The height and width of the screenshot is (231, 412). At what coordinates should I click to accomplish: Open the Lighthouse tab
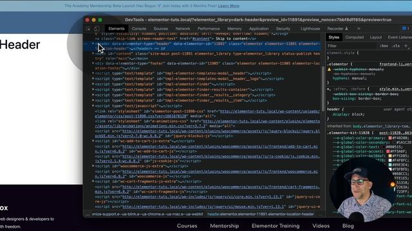[310, 28]
